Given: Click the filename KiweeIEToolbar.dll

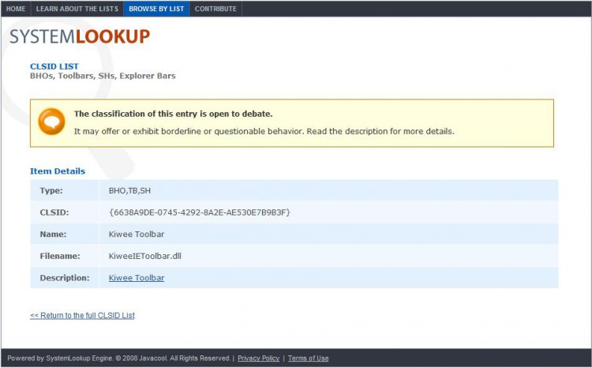Looking at the screenshot, I should [x=145, y=256].
